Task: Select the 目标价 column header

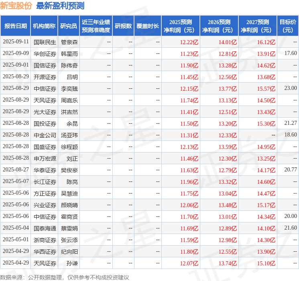Action: click(288, 26)
